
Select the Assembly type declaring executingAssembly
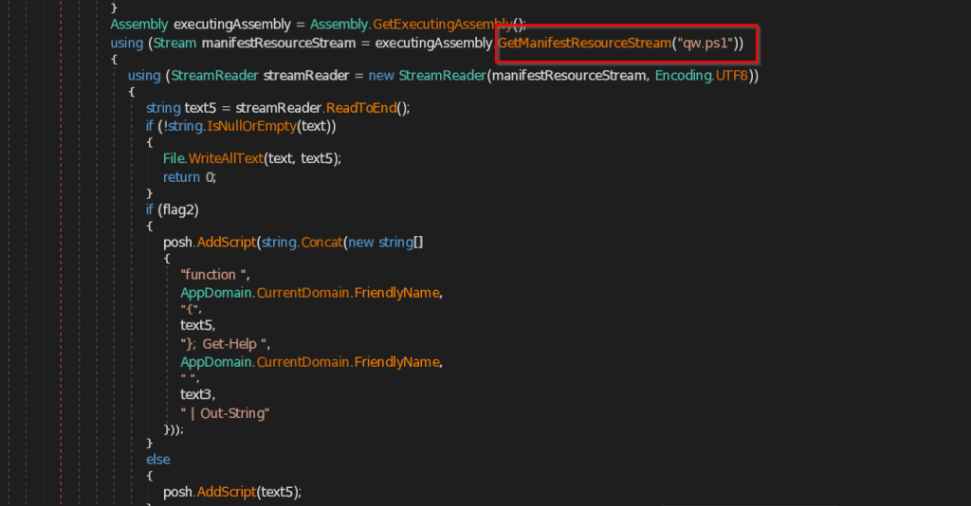pos(139,25)
